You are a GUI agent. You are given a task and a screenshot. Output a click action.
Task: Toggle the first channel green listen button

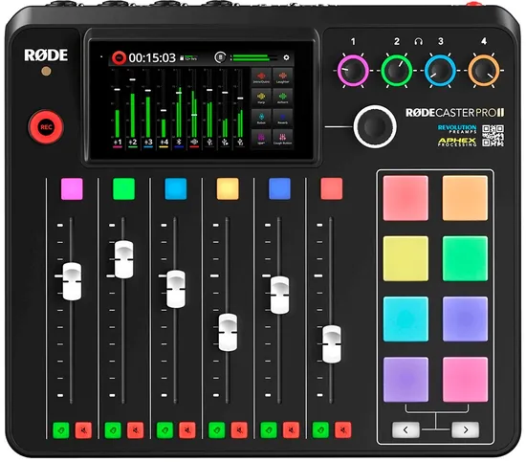(x=61, y=430)
